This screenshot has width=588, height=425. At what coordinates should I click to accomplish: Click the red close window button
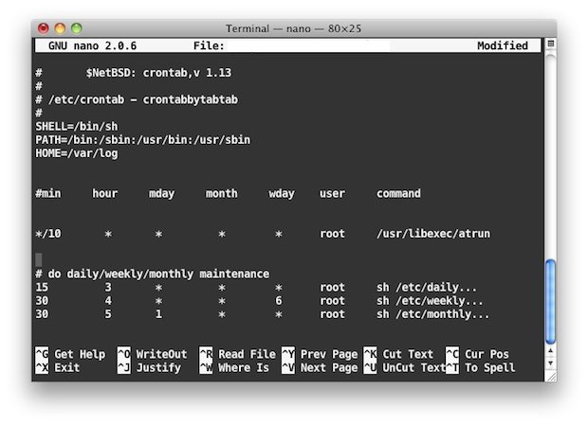(x=44, y=28)
